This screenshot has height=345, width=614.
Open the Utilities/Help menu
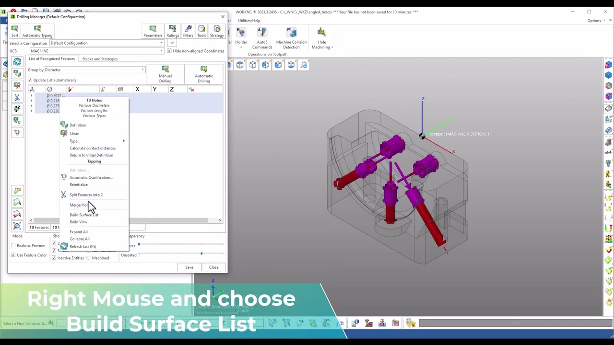point(249,21)
